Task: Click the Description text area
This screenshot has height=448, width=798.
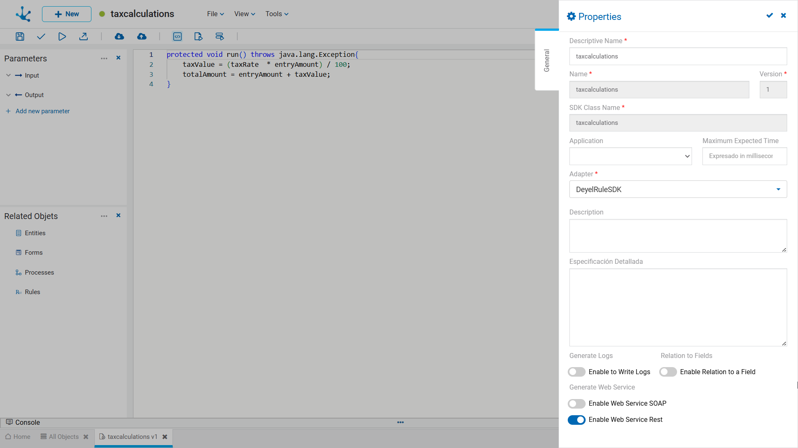Action: click(678, 236)
